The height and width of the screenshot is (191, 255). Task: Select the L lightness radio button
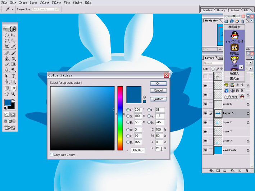[149, 110]
